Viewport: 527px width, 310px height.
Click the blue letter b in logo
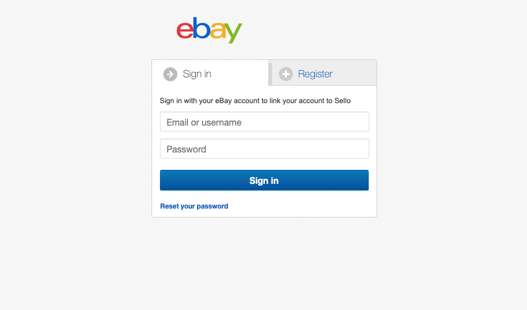point(201,28)
